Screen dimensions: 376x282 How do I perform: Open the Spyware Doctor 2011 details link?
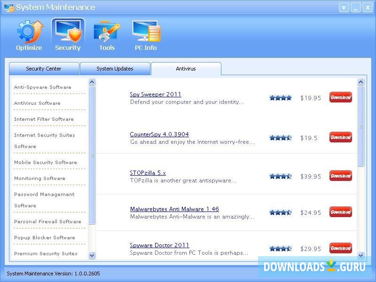coord(159,245)
